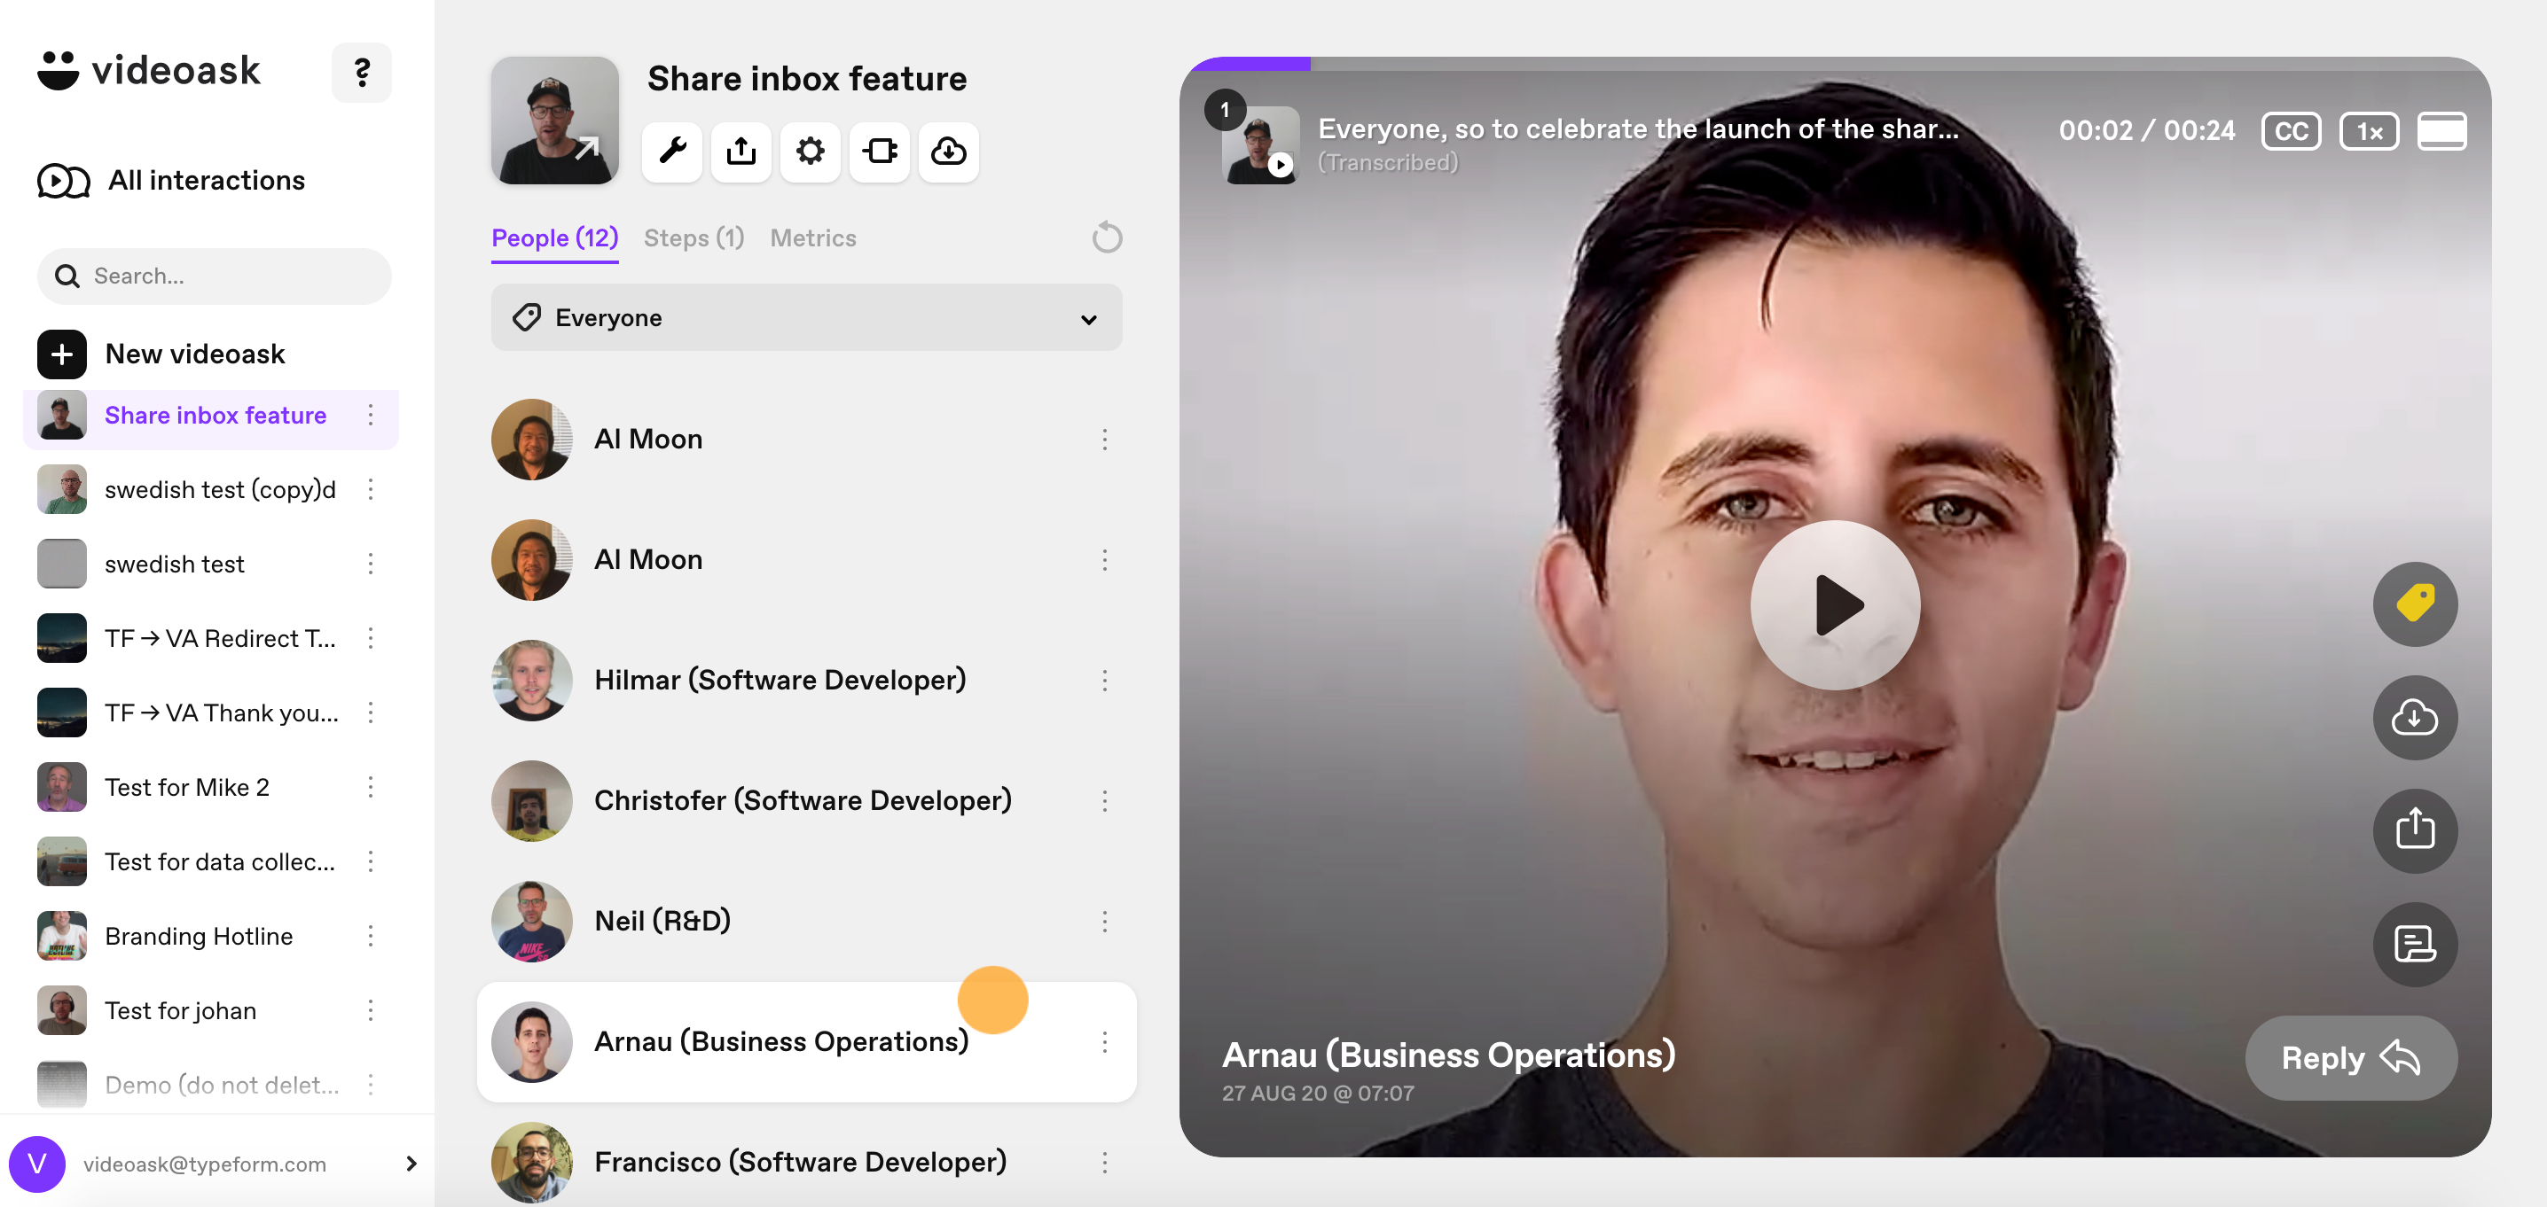Open All interactions view
The height and width of the screenshot is (1207, 2547).
pyautogui.click(x=171, y=180)
